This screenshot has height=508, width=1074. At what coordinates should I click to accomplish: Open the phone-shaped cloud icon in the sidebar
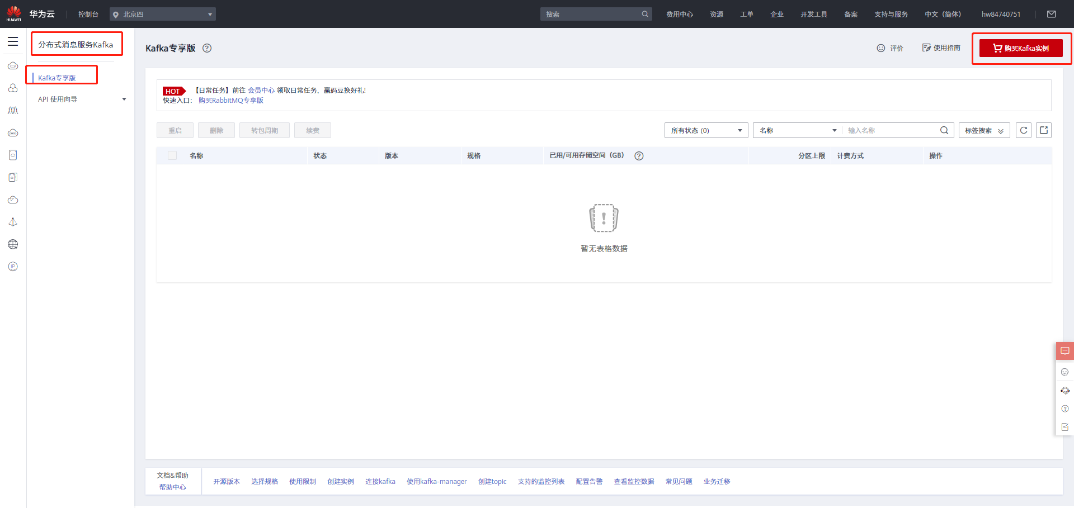13,155
